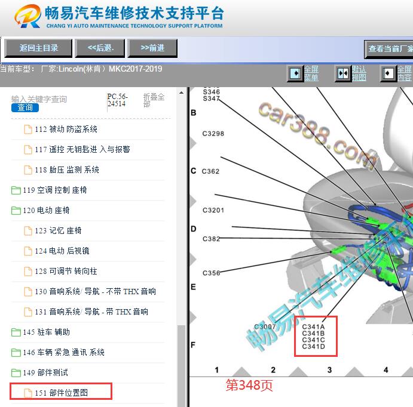Click splice label S347 in diagram
413x407 pixels.
click(211, 98)
